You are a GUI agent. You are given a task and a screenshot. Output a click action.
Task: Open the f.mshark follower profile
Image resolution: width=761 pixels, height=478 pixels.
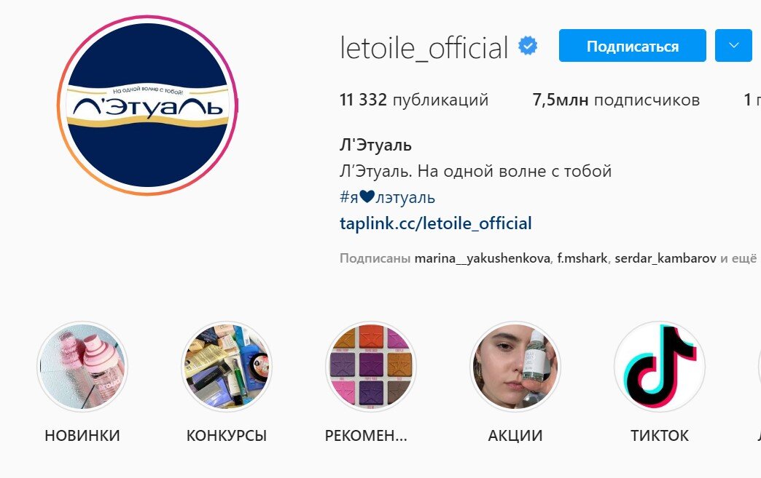click(x=582, y=258)
